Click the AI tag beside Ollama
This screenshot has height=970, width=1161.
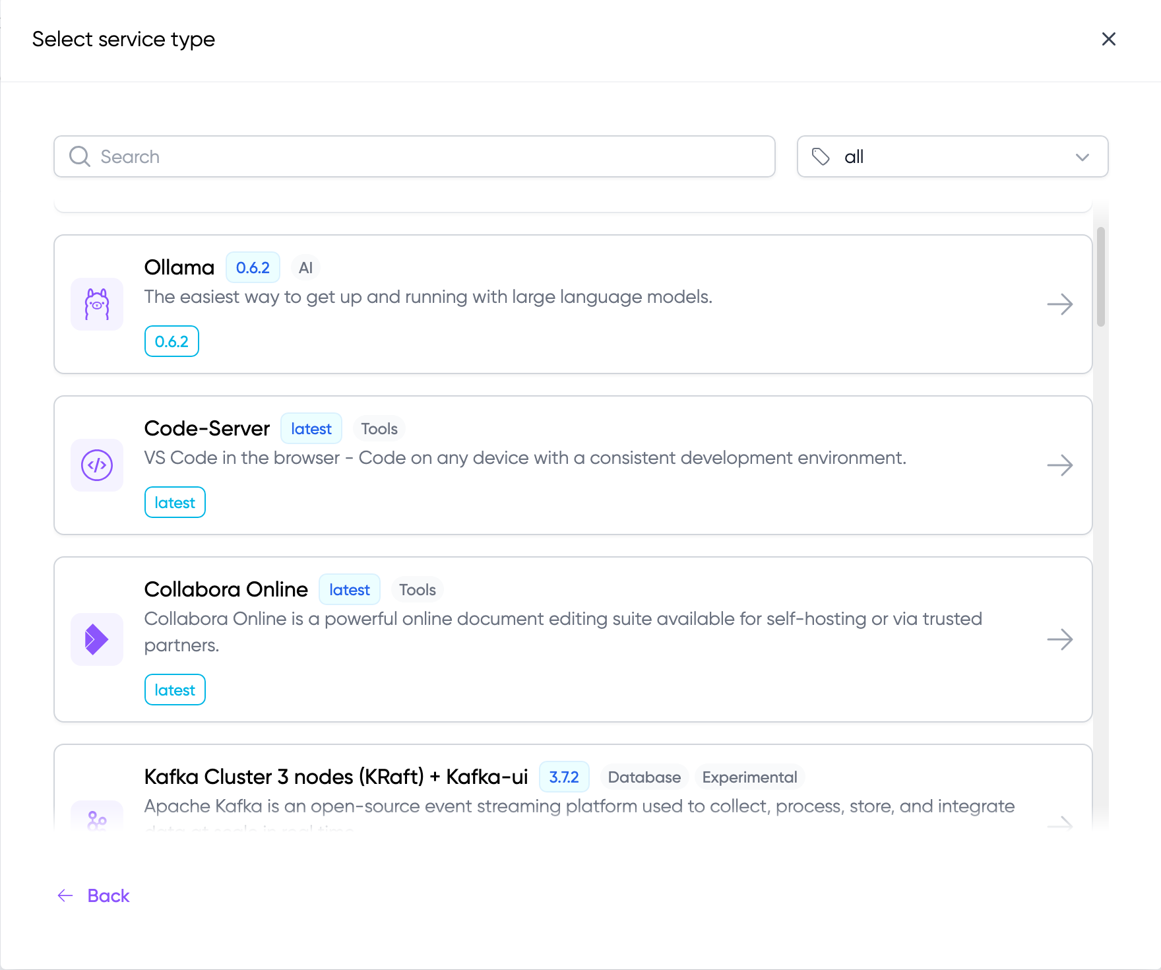[305, 268]
